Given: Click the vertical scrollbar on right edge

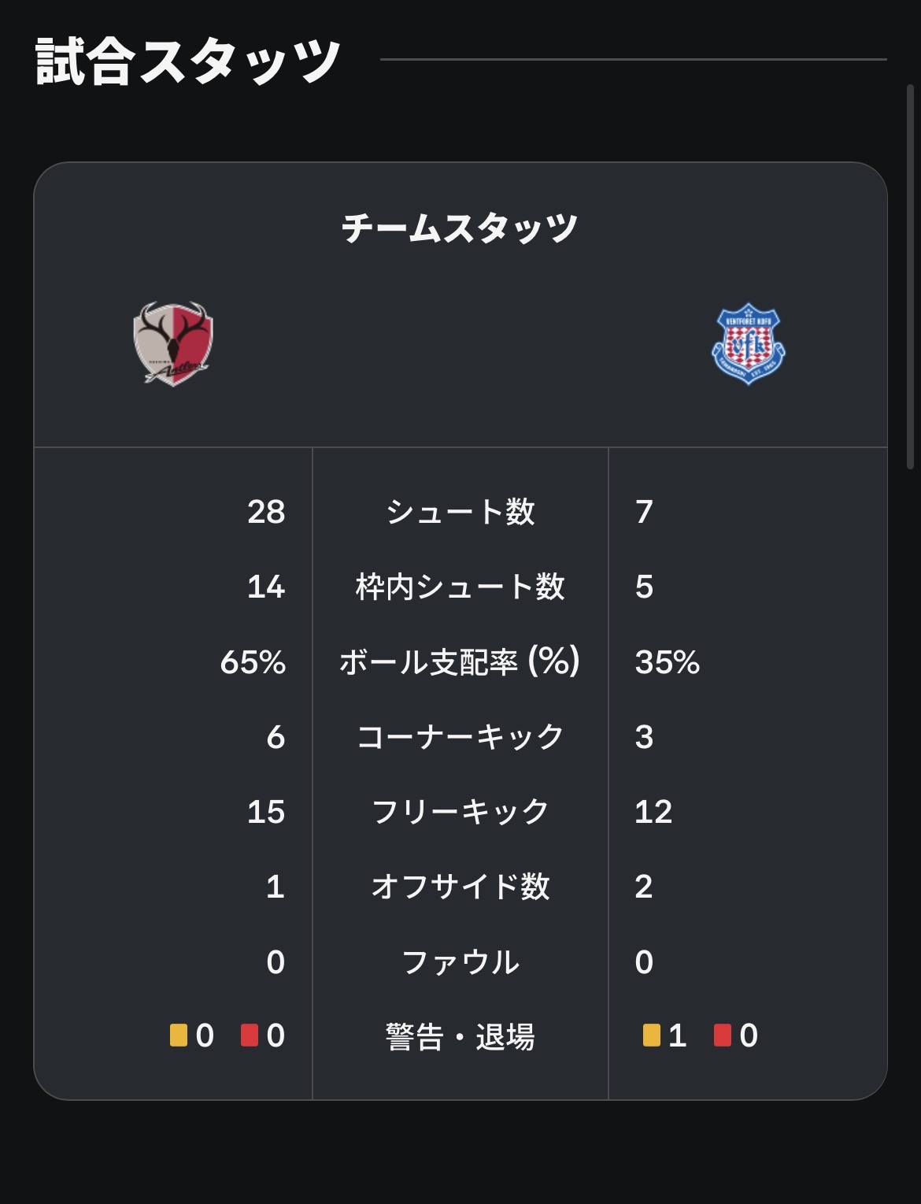Looking at the screenshot, I should 911,276.
